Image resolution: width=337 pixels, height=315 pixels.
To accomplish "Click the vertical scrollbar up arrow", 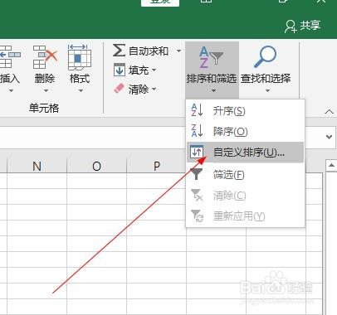I will click(x=331, y=166).
